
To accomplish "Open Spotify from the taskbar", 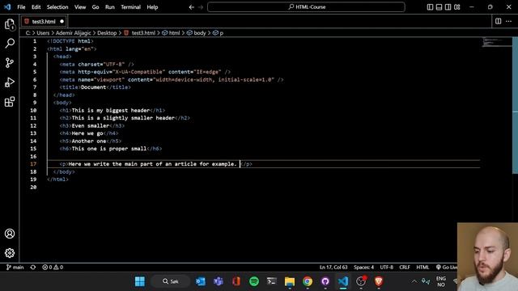I will pos(254,281).
